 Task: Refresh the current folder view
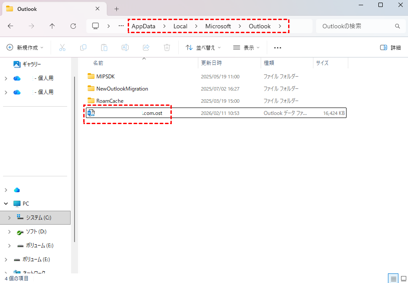73,26
